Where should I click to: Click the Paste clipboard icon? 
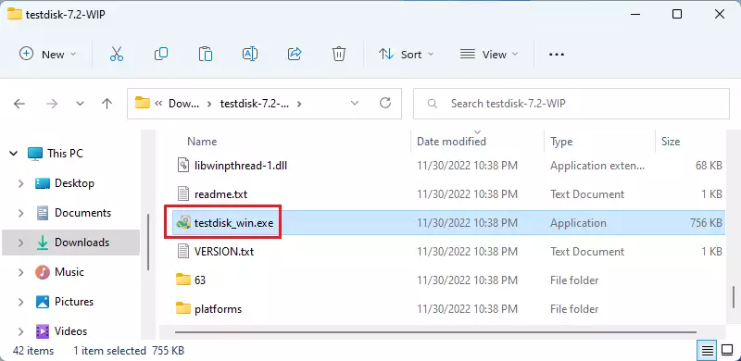click(205, 54)
